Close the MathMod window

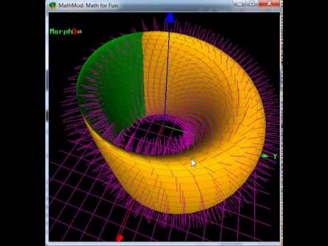(269, 3)
